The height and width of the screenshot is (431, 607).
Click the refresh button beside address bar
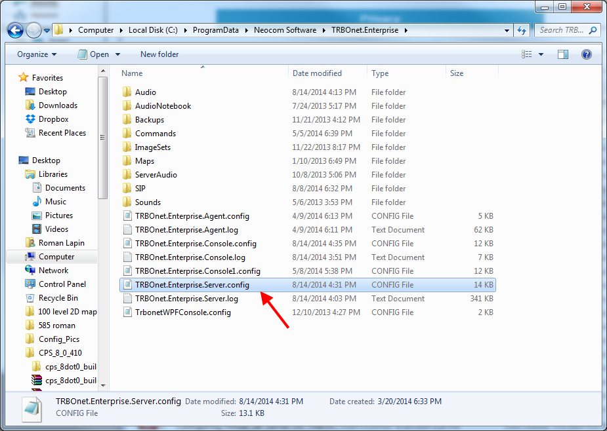[x=522, y=30]
